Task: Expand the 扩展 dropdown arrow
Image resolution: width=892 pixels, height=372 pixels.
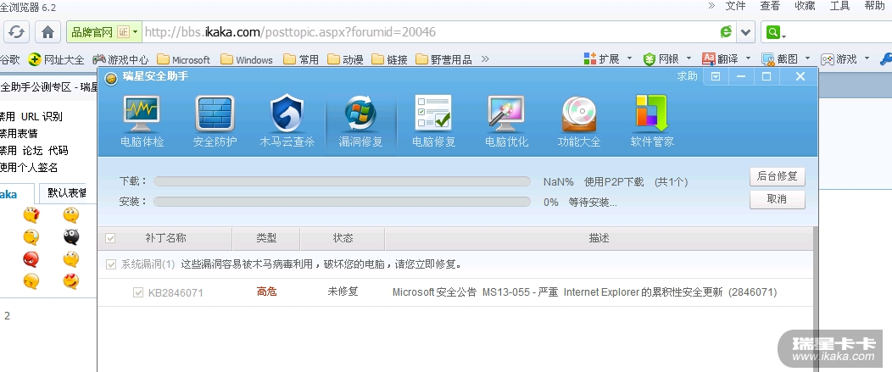Action: click(629, 58)
